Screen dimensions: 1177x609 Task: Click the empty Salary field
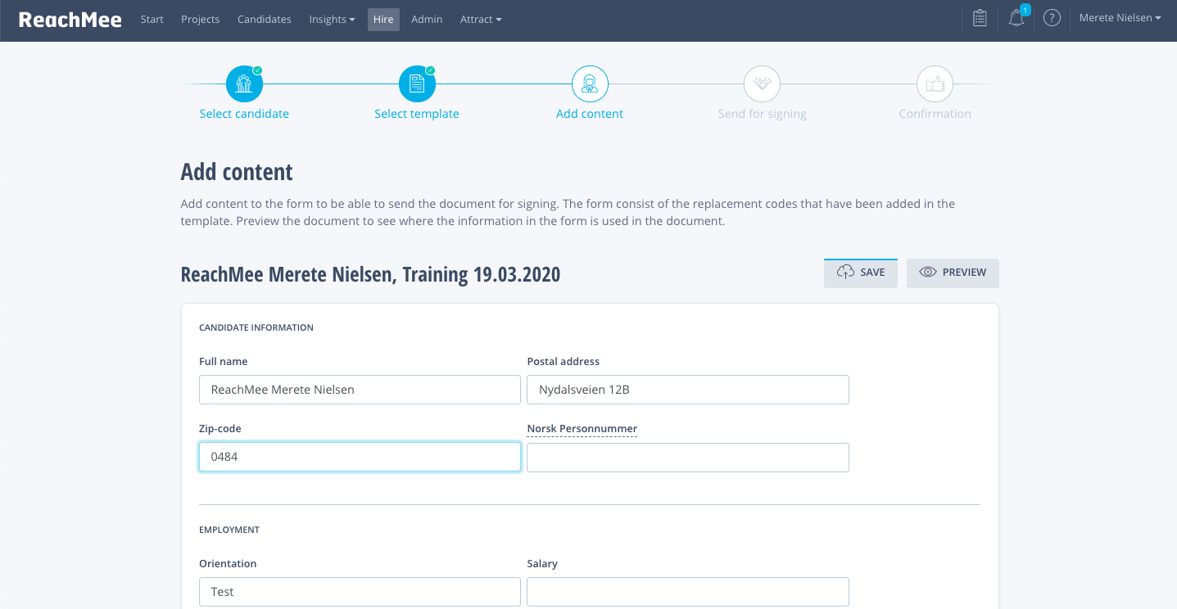tap(688, 592)
